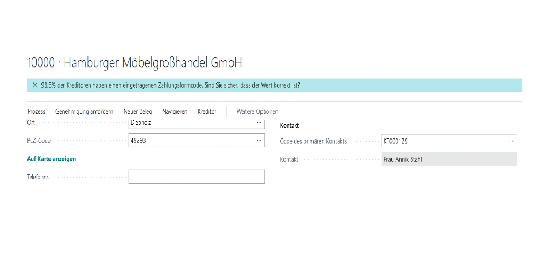
Task: Click the Kontakt section heading
Action: 289,125
